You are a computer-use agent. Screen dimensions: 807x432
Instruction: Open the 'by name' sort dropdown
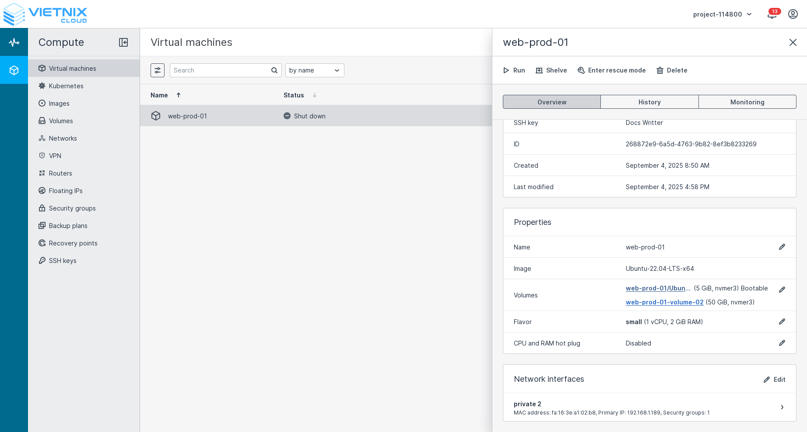(x=314, y=70)
